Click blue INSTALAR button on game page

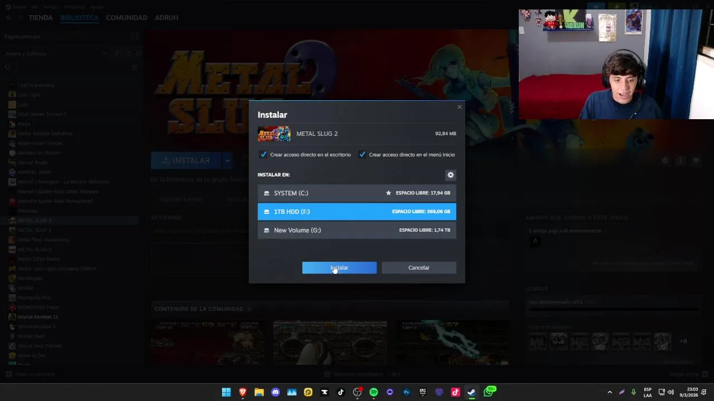click(x=186, y=160)
